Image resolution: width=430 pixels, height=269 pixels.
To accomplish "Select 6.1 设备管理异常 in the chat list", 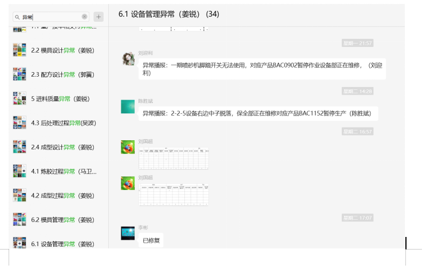I will (63, 243).
